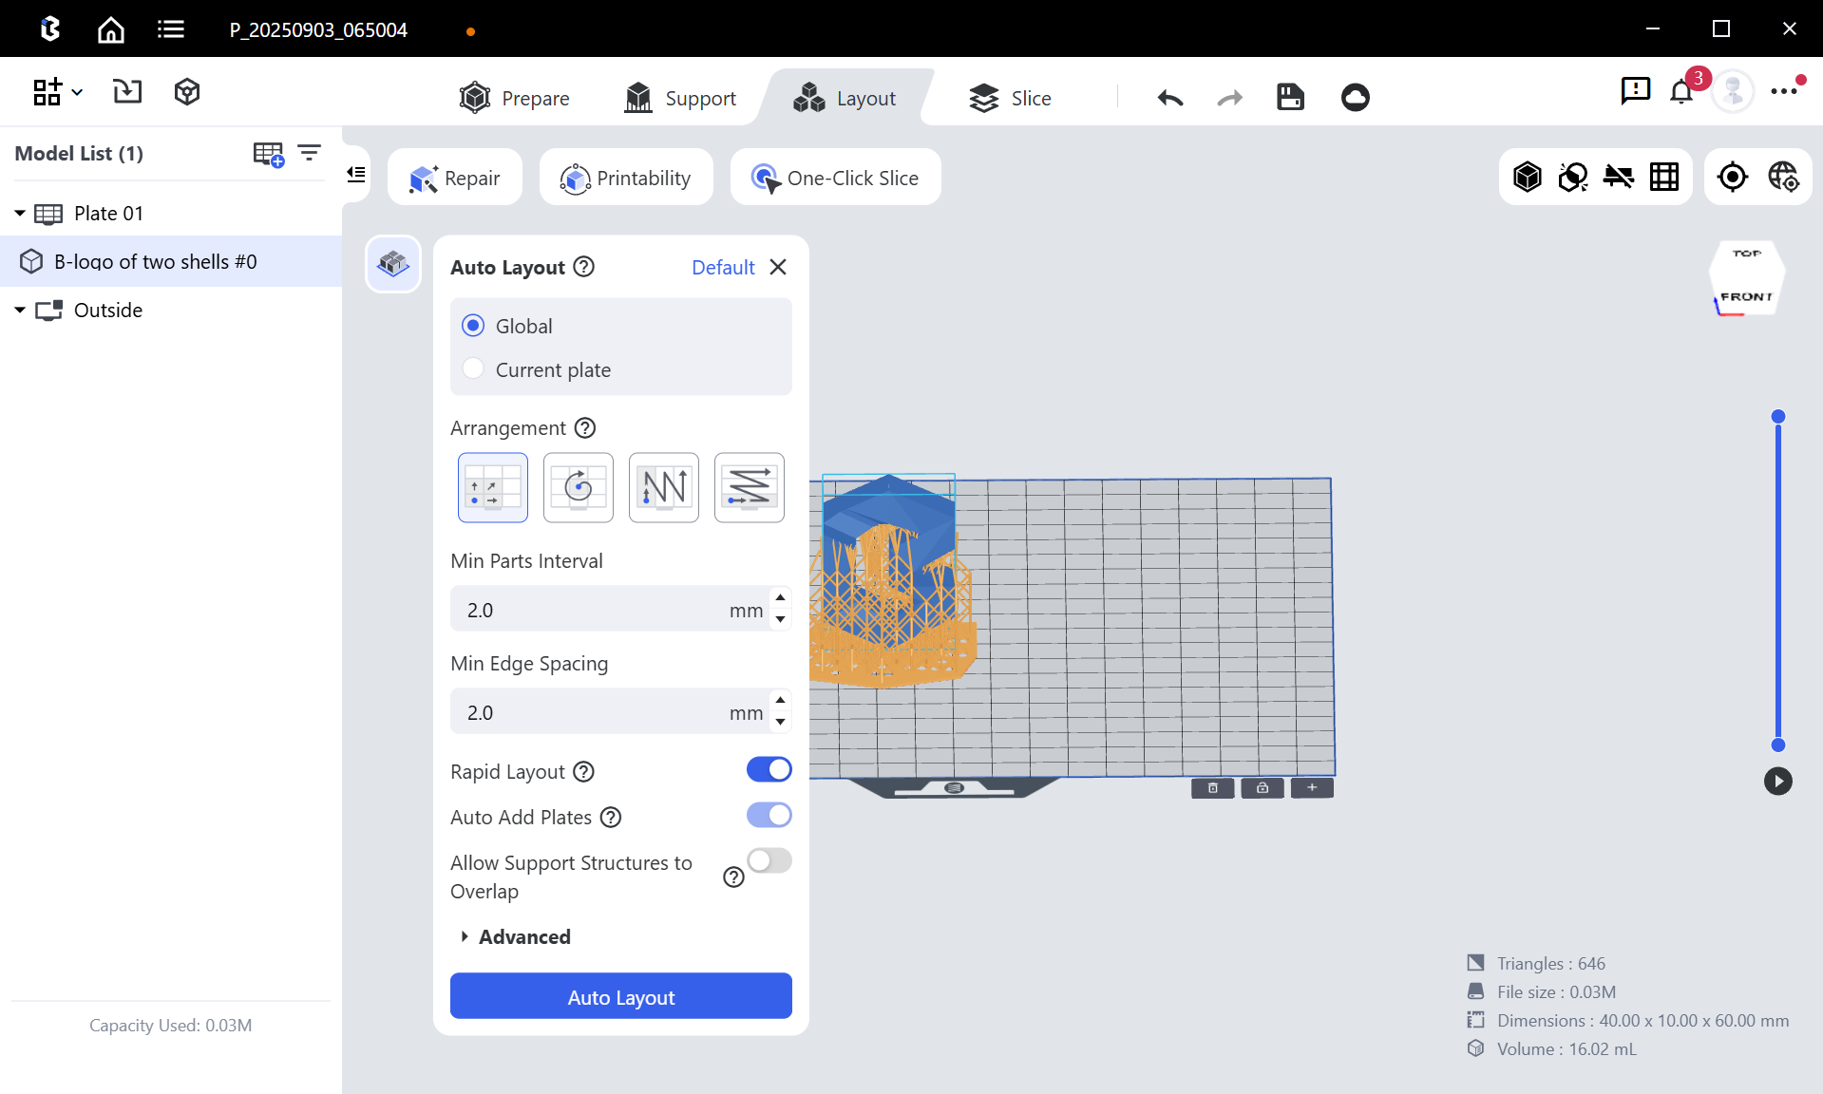Open the notifications bell
The height and width of the screenshot is (1094, 1823).
pyautogui.click(x=1681, y=92)
